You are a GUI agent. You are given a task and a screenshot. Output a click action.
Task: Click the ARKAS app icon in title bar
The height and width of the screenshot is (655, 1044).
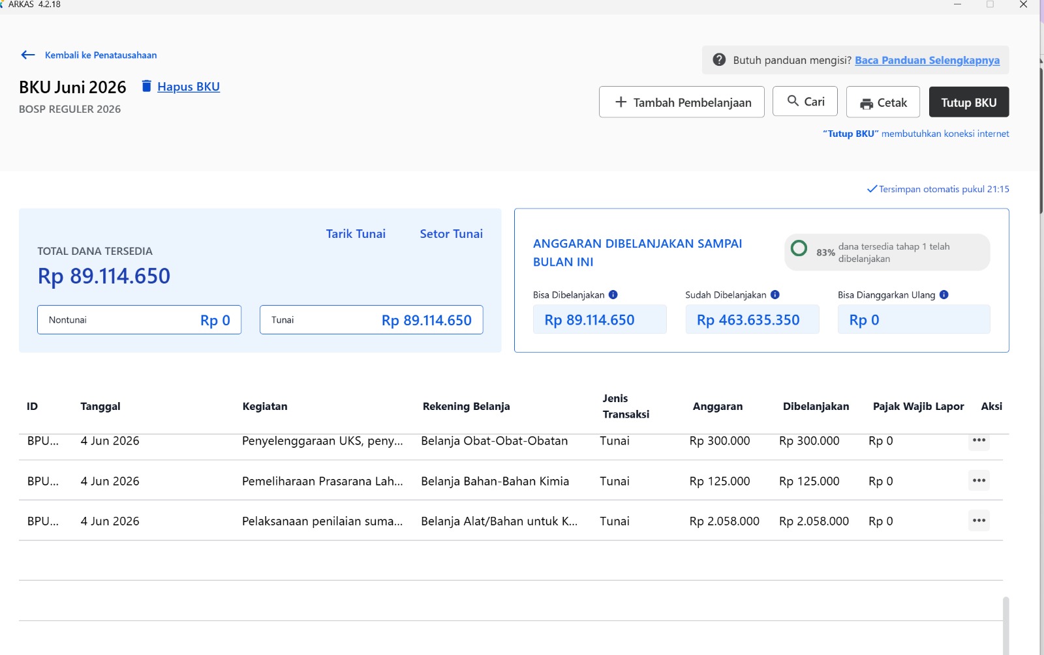(2, 4)
